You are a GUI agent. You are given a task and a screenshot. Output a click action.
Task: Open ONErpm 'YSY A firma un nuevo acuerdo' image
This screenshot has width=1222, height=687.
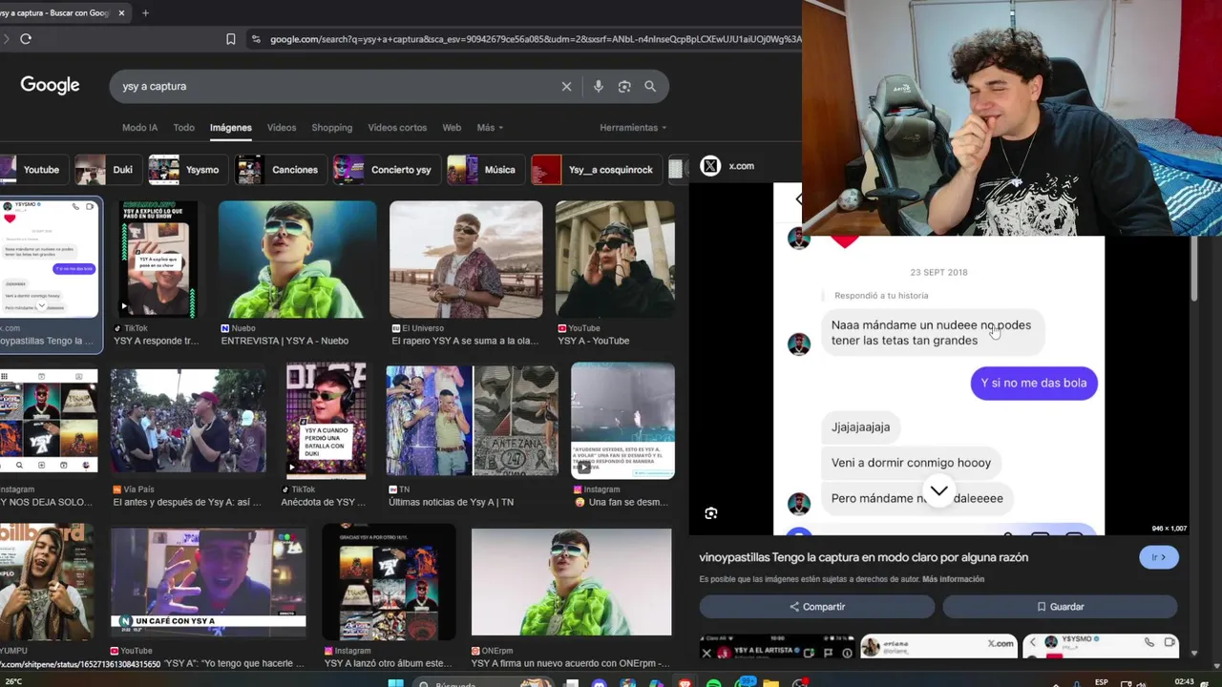click(x=571, y=582)
